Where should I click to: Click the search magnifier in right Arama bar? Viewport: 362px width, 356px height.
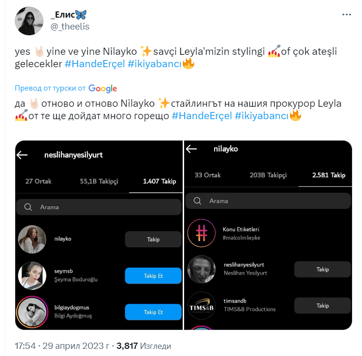click(x=197, y=201)
